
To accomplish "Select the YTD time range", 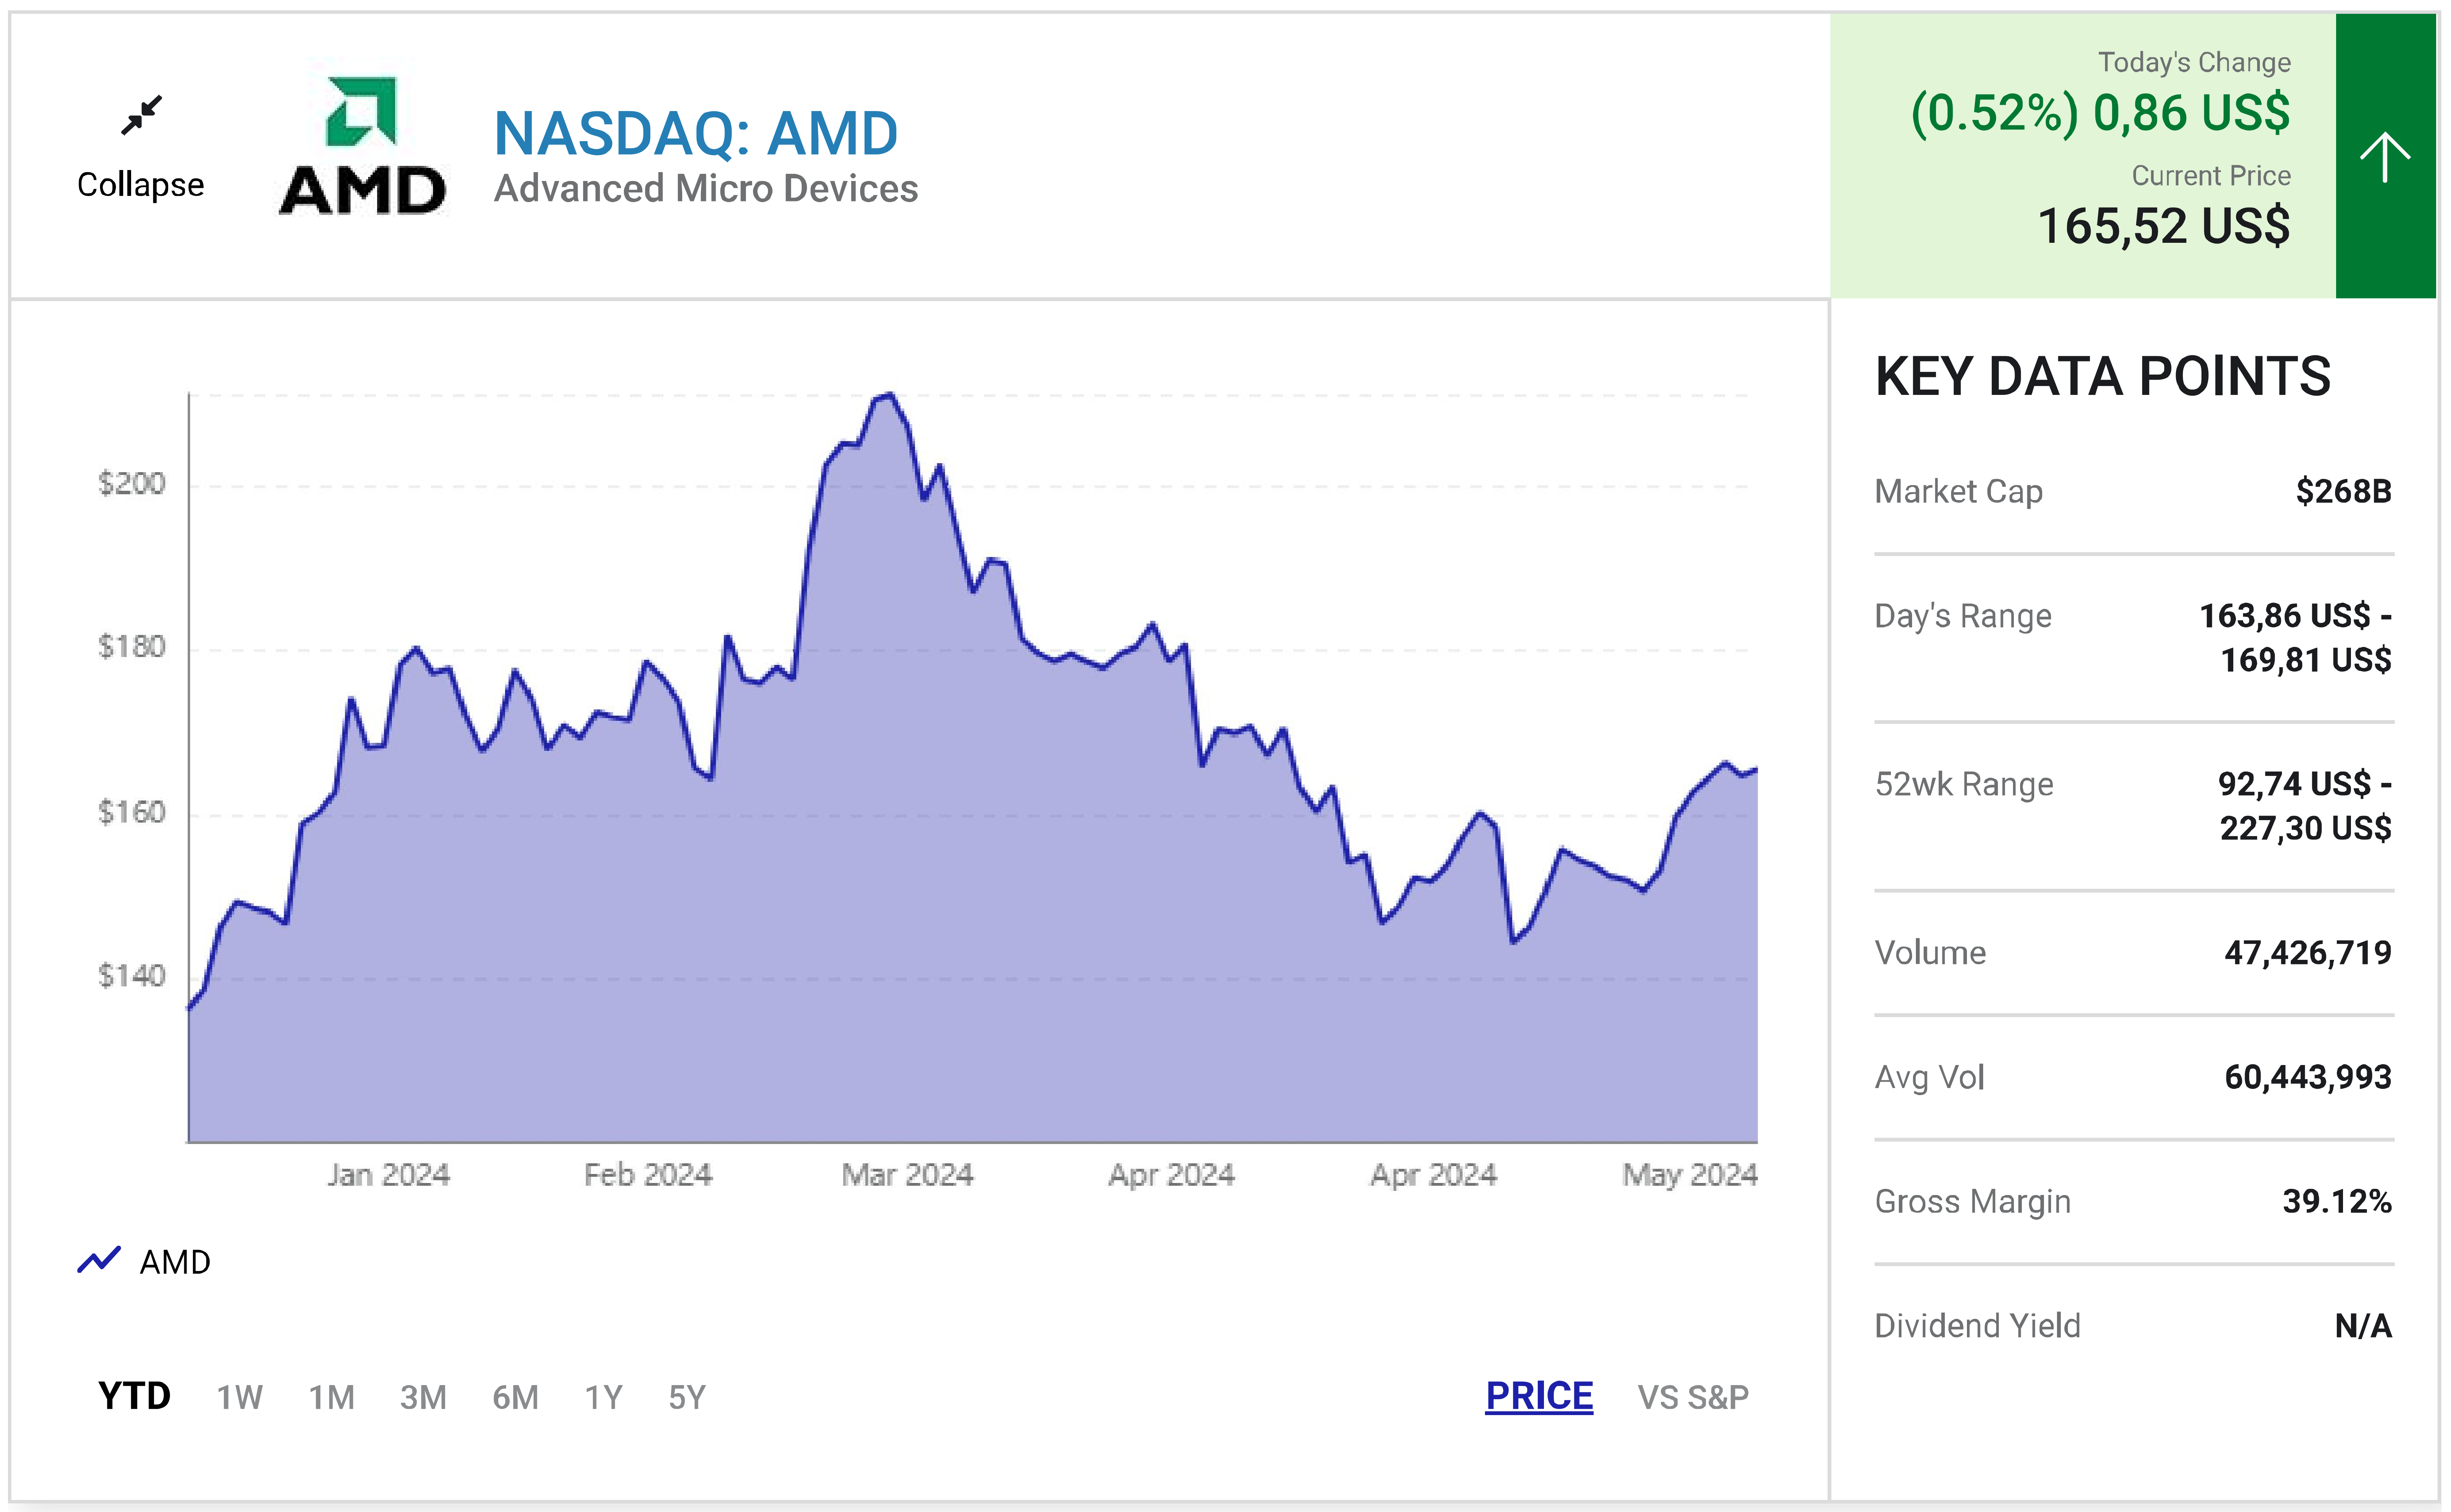I will click(x=134, y=1396).
